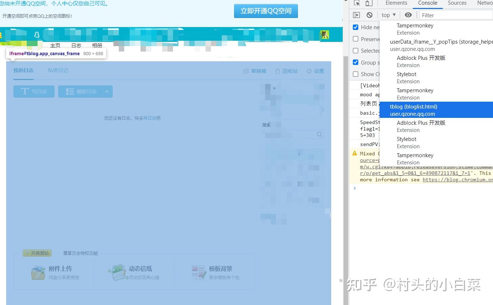Toggle the Preserve log checkbox
493x305 pixels.
[x=356, y=39]
